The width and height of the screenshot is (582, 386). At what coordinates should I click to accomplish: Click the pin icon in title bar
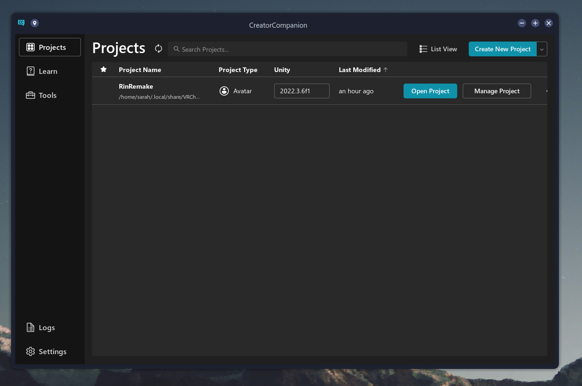(x=35, y=23)
